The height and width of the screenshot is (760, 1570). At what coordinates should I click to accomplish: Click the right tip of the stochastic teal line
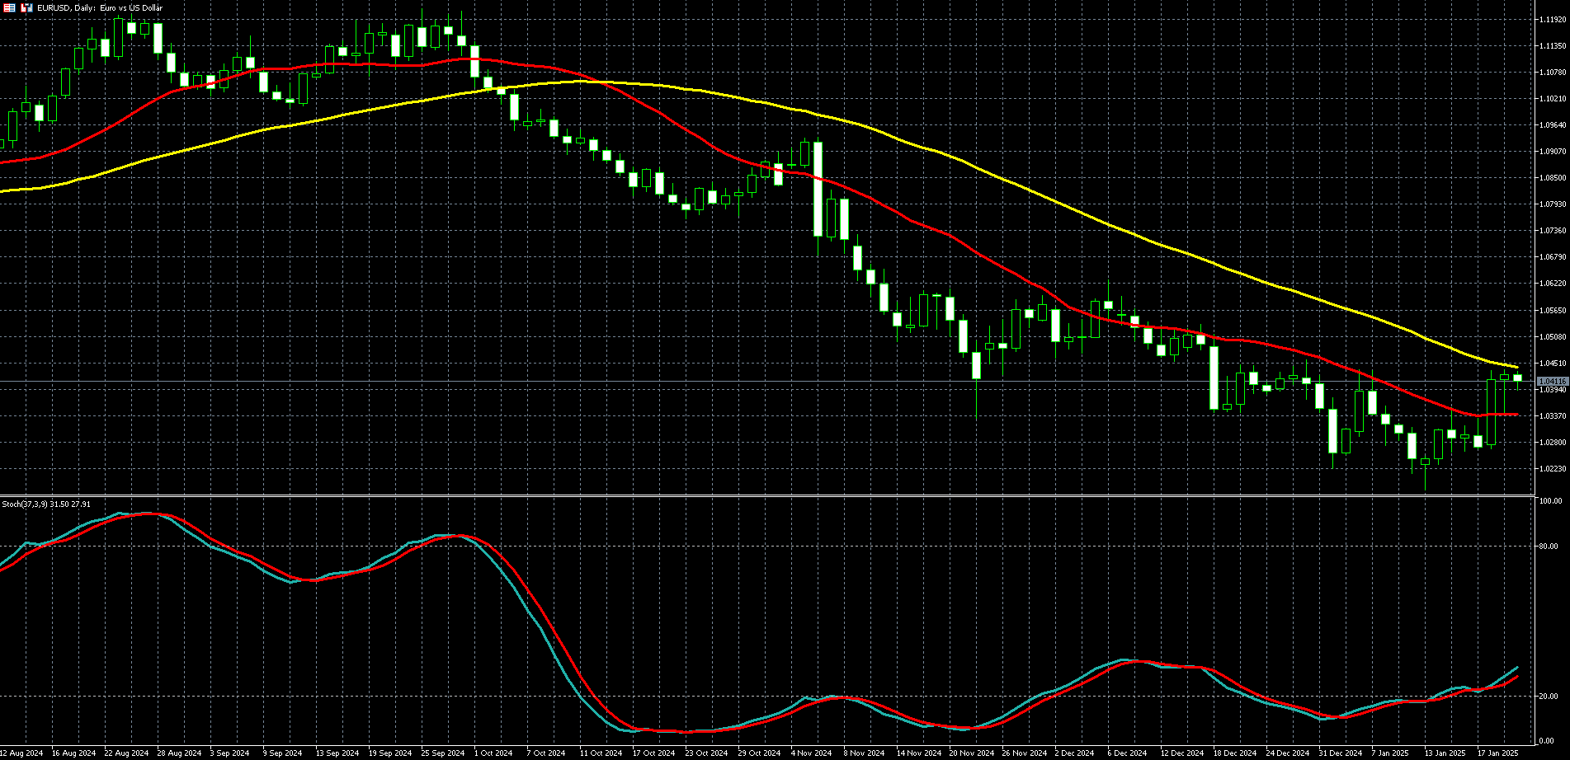[1517, 668]
